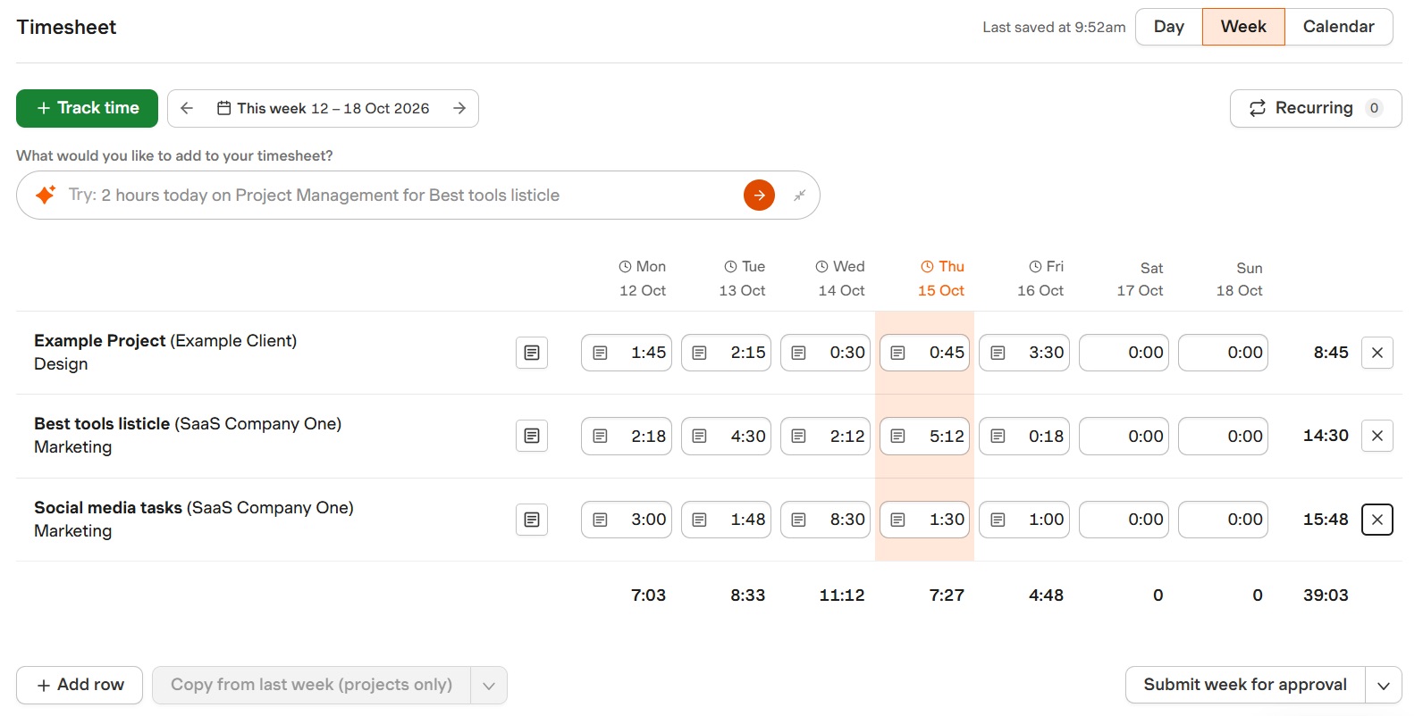Switch to Day view
This screenshot has height=716, width=1423.
pyautogui.click(x=1169, y=27)
